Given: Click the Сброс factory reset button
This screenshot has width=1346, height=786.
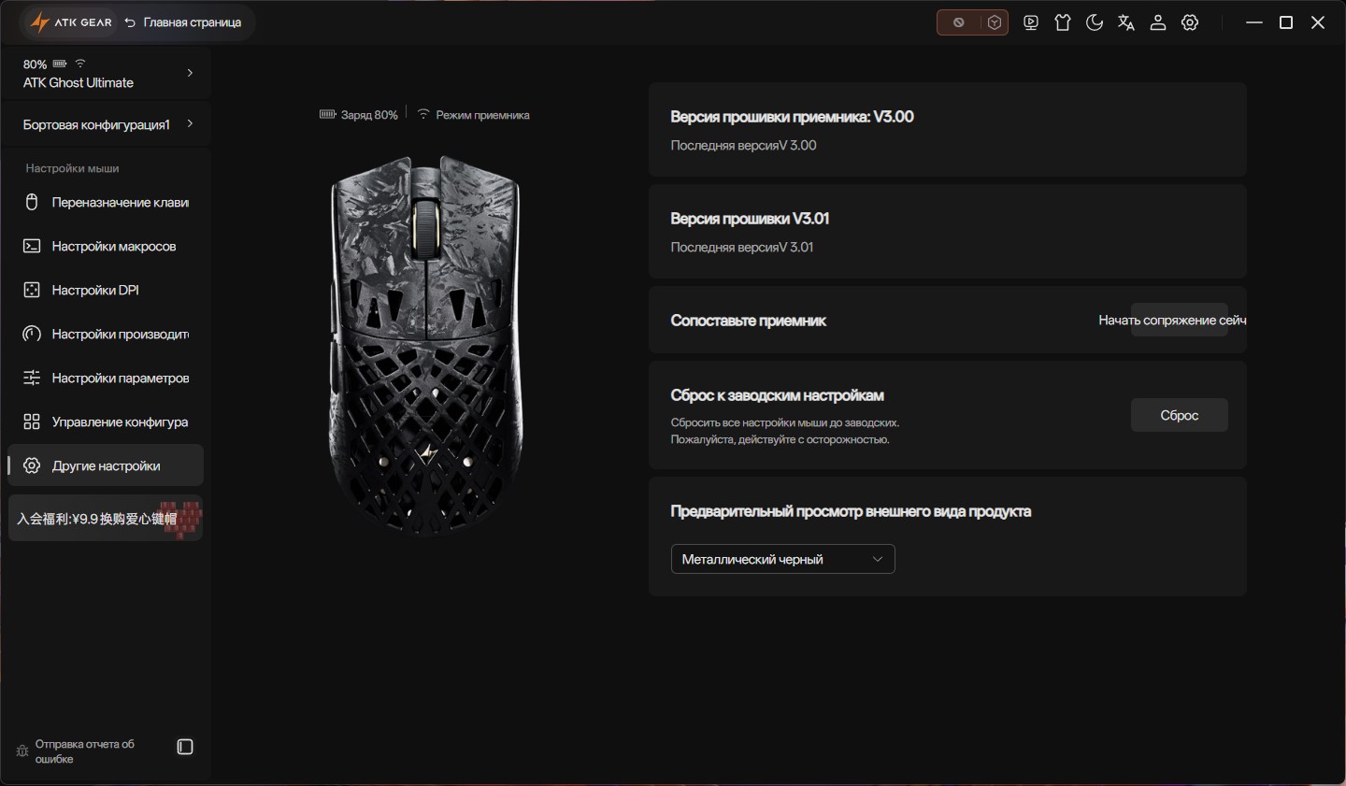Looking at the screenshot, I should point(1180,415).
